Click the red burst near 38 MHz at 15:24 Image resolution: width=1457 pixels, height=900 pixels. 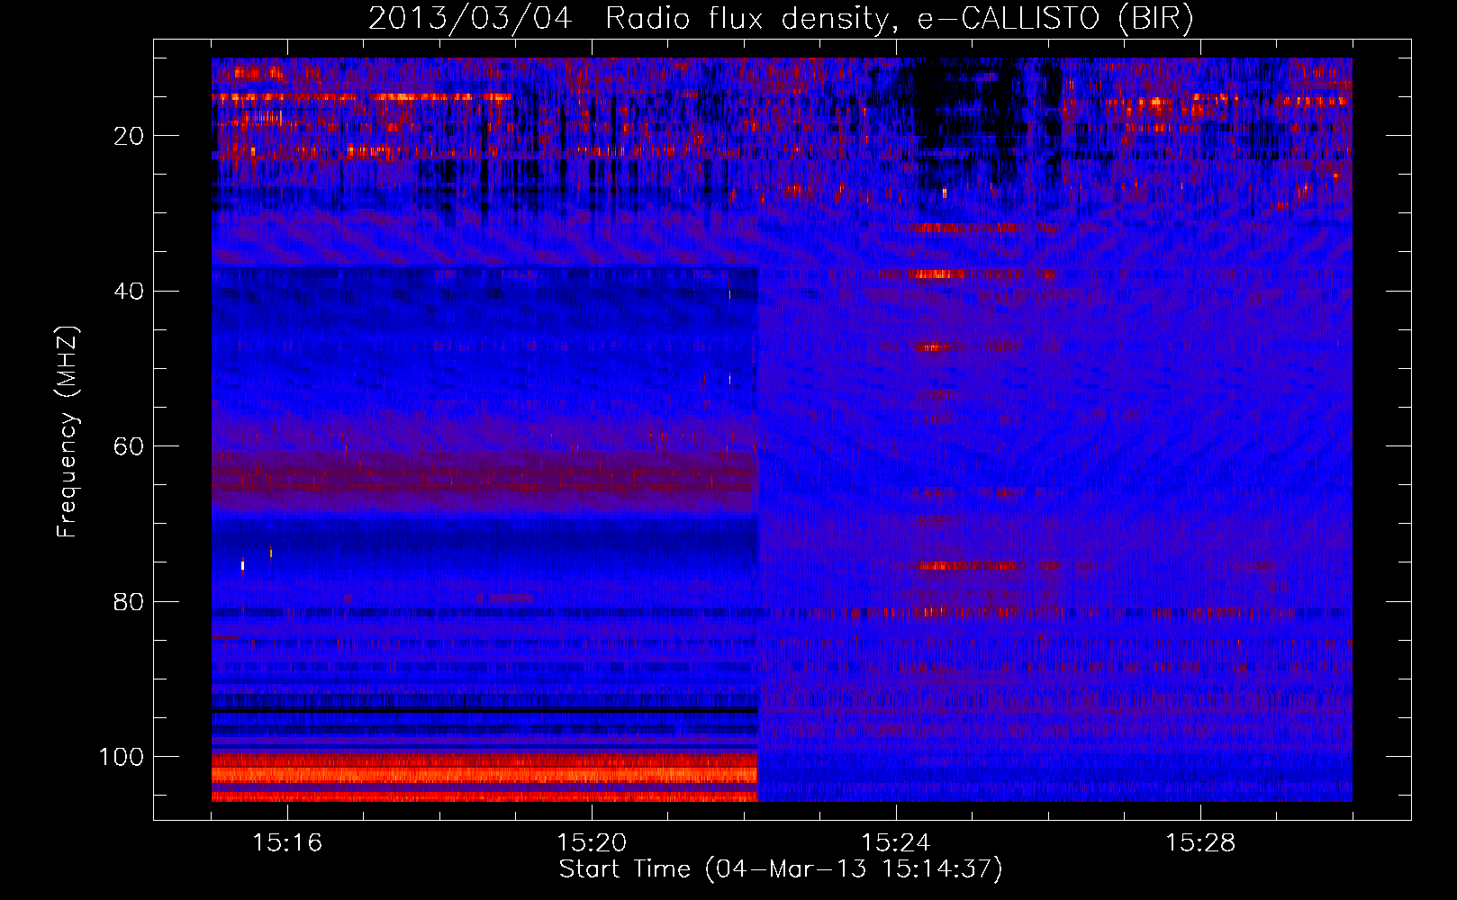click(x=937, y=274)
